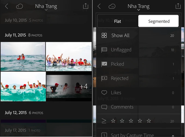The height and width of the screenshot is (137, 185).
Task: Tap the share icon above filter menu
Action: pyautogui.click(x=178, y=6)
